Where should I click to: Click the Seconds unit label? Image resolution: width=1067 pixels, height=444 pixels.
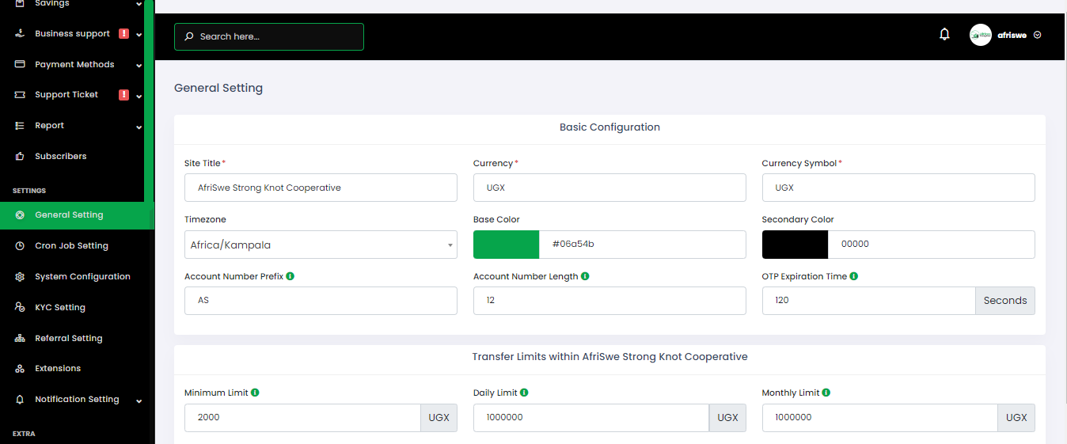(x=1005, y=301)
